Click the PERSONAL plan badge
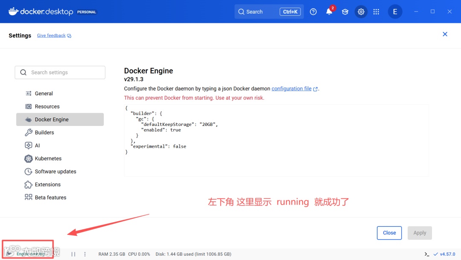Viewport: 461px width, 260px height. 86,12
